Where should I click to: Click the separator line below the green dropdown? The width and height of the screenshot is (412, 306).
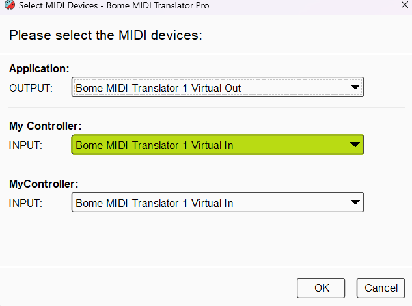point(206,165)
